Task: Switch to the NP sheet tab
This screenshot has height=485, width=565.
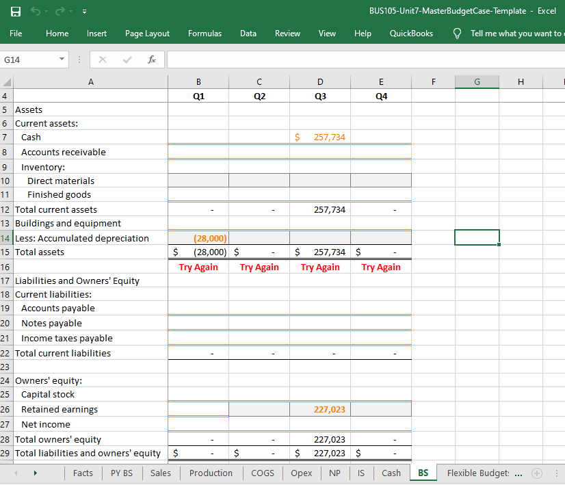Action: (334, 473)
